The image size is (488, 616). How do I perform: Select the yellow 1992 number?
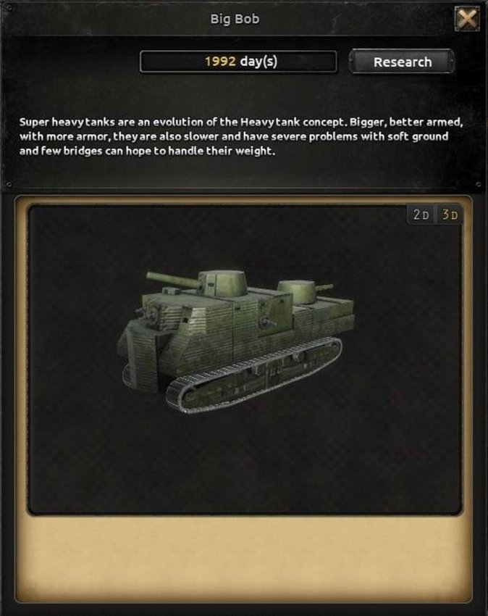220,62
